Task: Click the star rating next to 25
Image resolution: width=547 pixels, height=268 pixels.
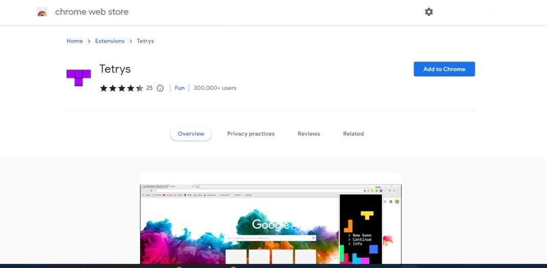Action: (x=121, y=88)
